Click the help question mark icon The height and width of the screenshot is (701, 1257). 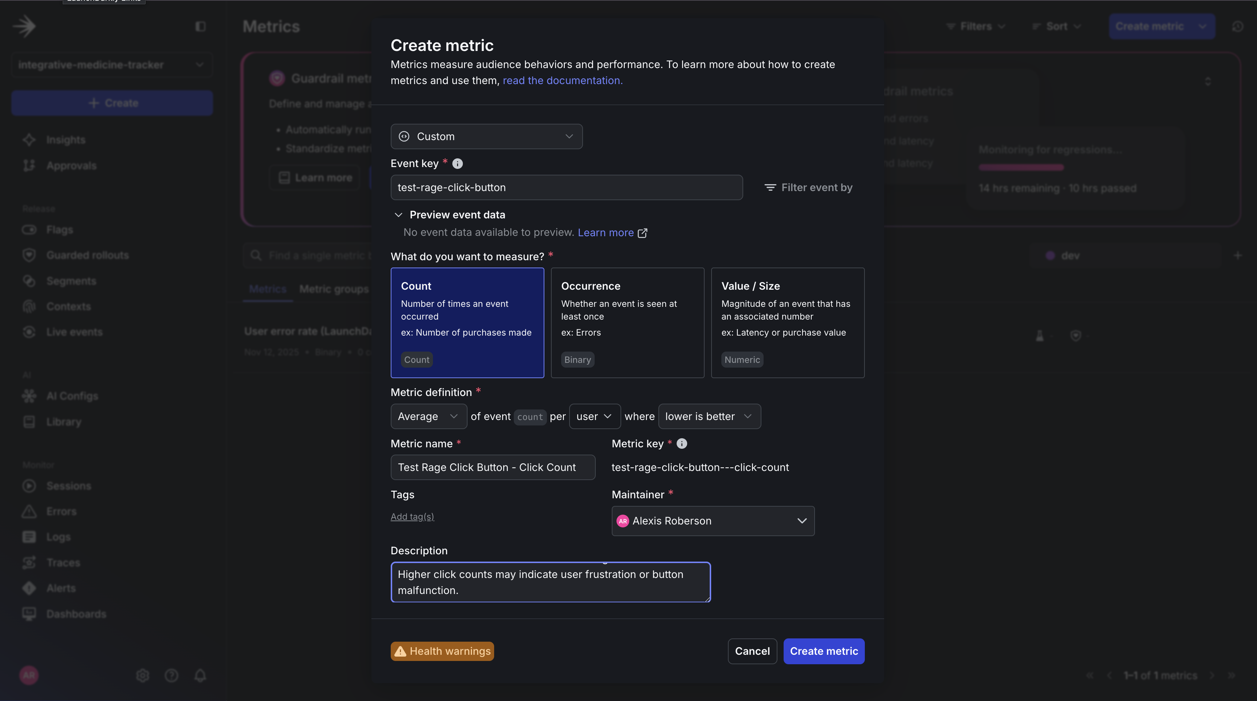[x=171, y=675]
